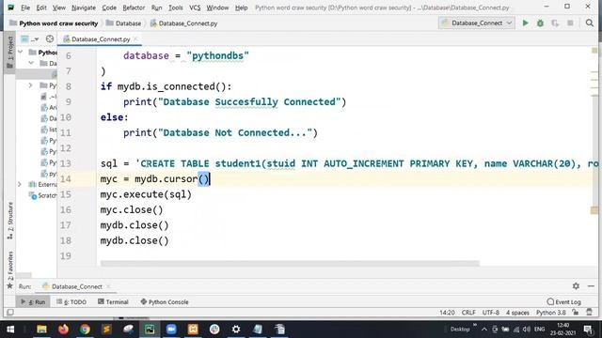Open the Run menu in menu bar

pos(156,8)
